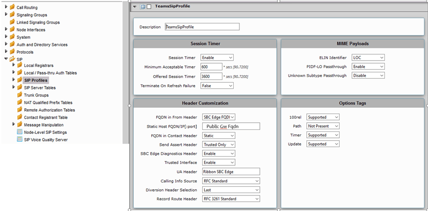Click the Trunk Groups folder icon
Screen dimensions: 428x211
[x=19, y=95]
